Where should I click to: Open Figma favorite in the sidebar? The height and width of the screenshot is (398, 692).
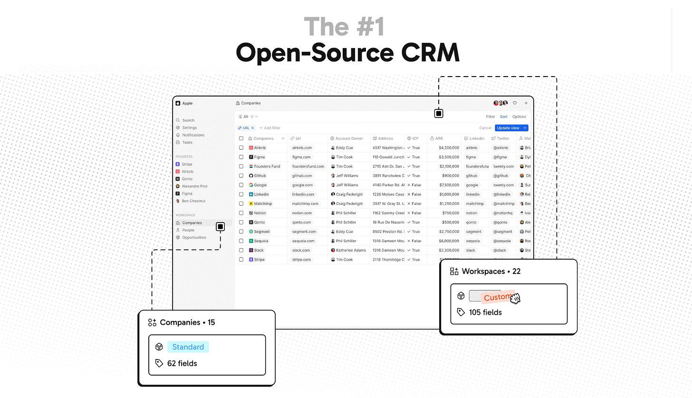(x=184, y=194)
